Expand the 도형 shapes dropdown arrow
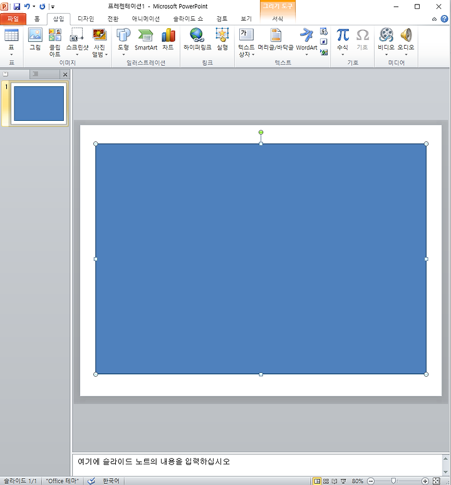451x485 pixels. click(123, 54)
